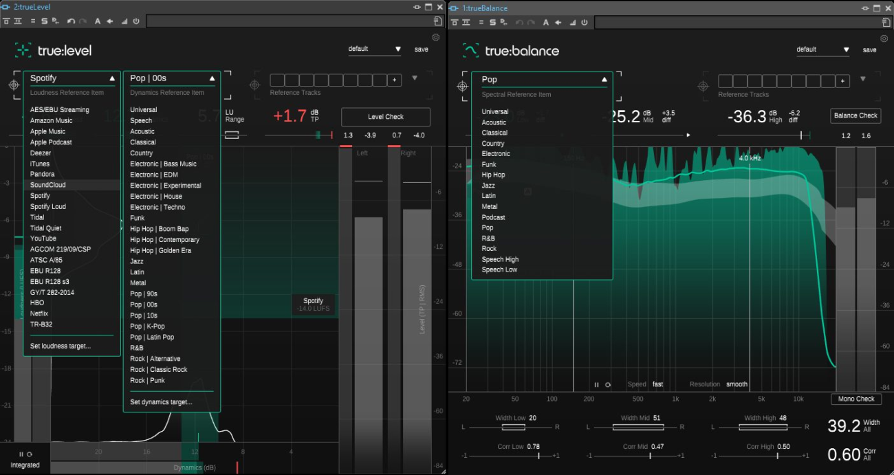
Task: Toggle trueLevel plugin bypass power button
Action: tap(136, 22)
